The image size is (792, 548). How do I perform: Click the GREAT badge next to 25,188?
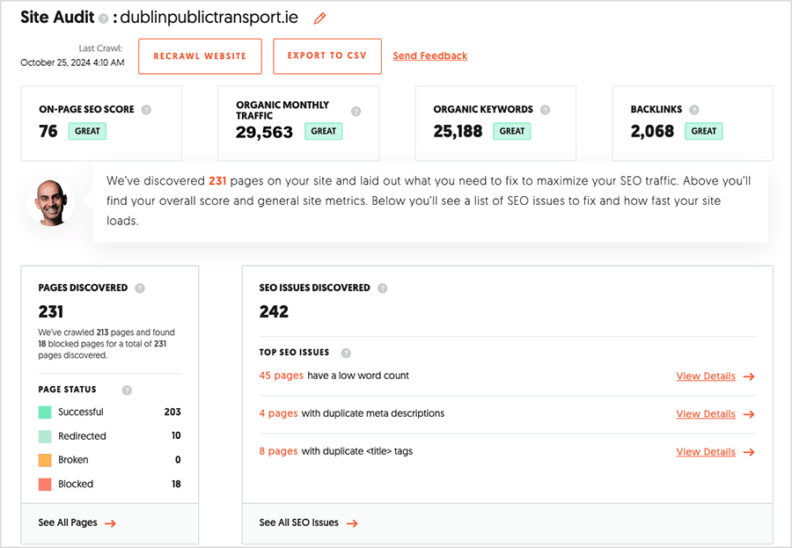(511, 131)
